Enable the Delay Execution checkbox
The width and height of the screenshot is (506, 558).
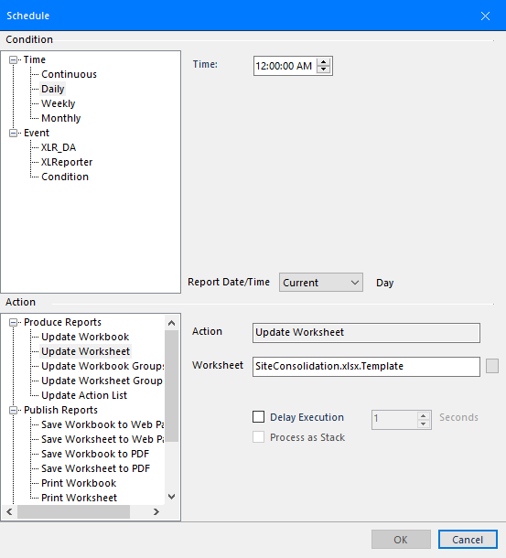[x=259, y=417]
